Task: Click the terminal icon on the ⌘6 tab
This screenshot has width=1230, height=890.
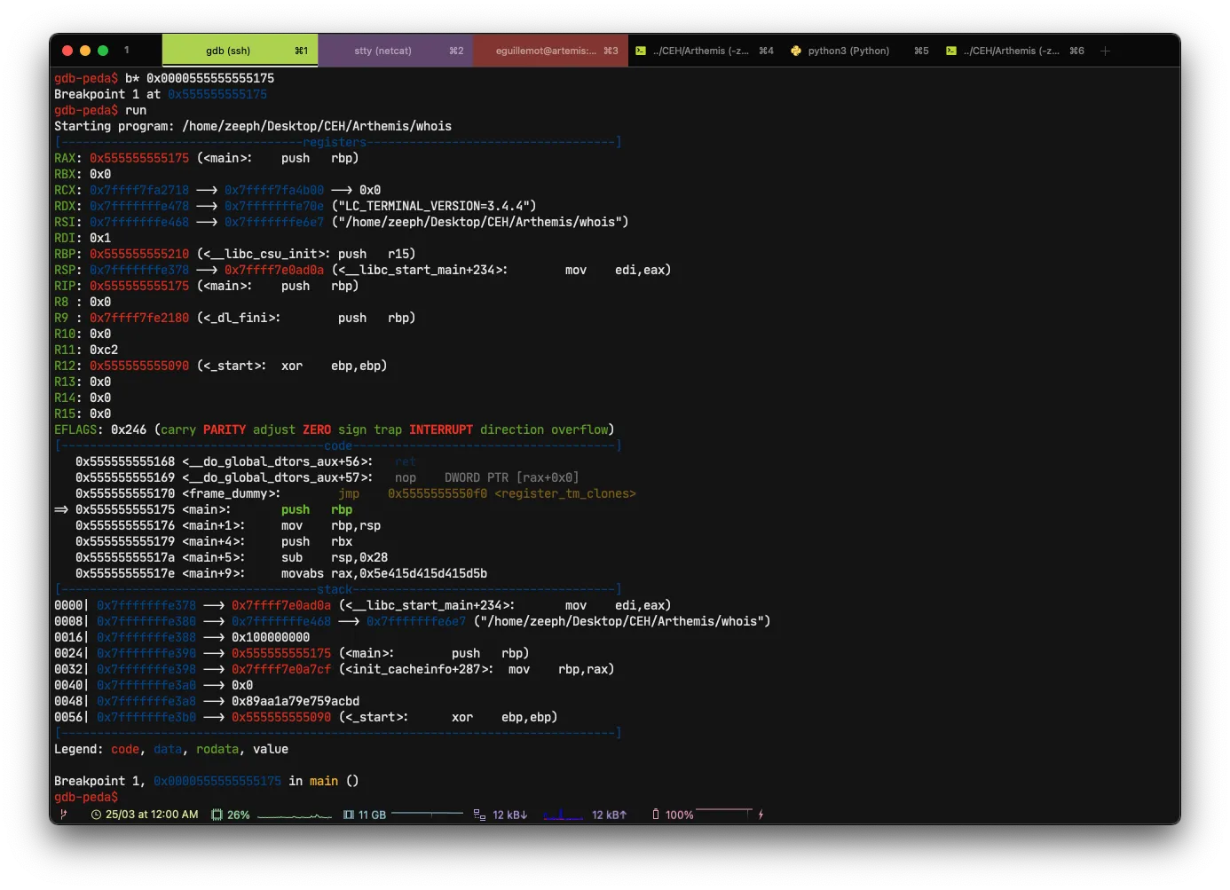Action: (951, 51)
